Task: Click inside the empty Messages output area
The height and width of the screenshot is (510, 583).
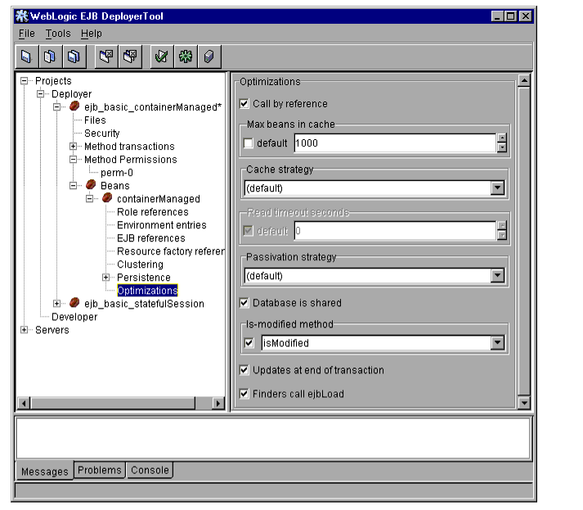Action: click(273, 438)
